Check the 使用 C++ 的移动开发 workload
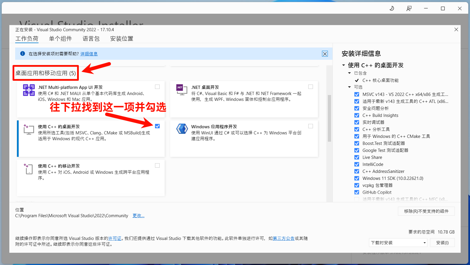 click(x=157, y=165)
